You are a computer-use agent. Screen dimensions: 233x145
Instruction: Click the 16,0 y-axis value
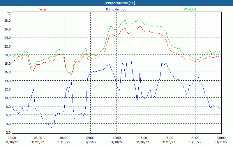(7, 72)
